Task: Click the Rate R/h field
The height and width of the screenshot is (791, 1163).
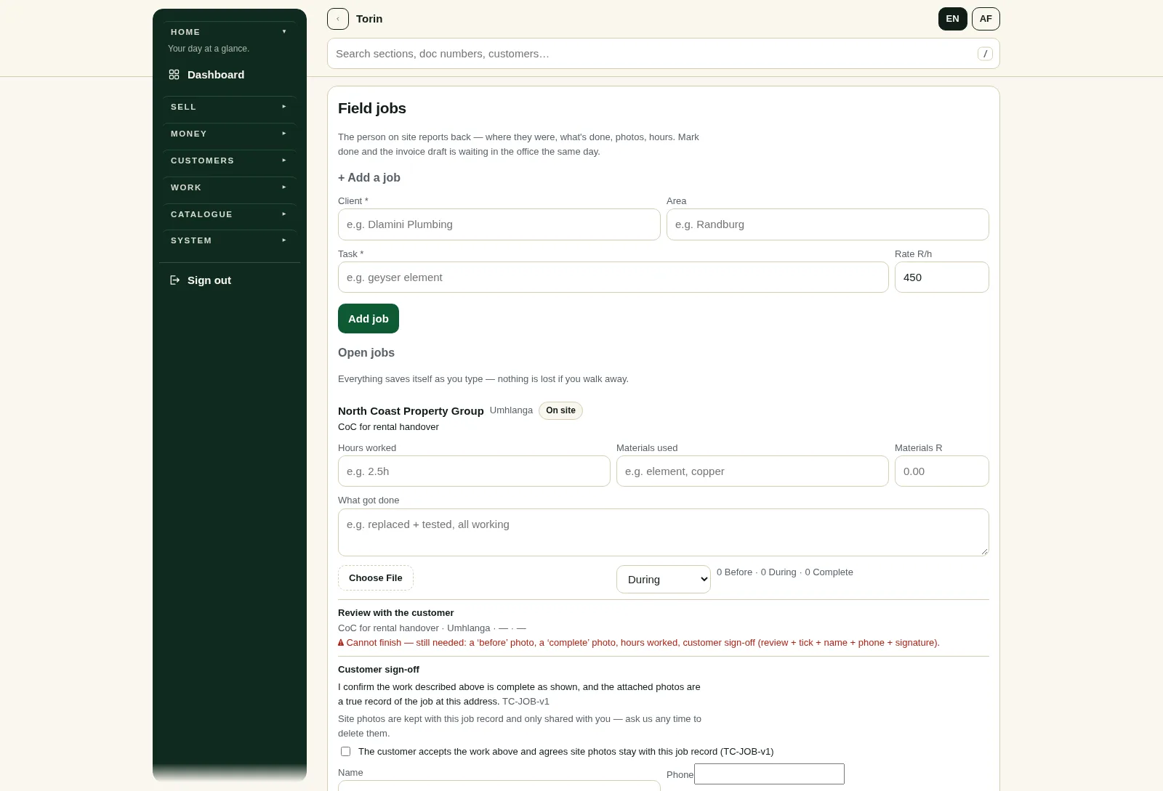Action: pyautogui.click(x=942, y=277)
